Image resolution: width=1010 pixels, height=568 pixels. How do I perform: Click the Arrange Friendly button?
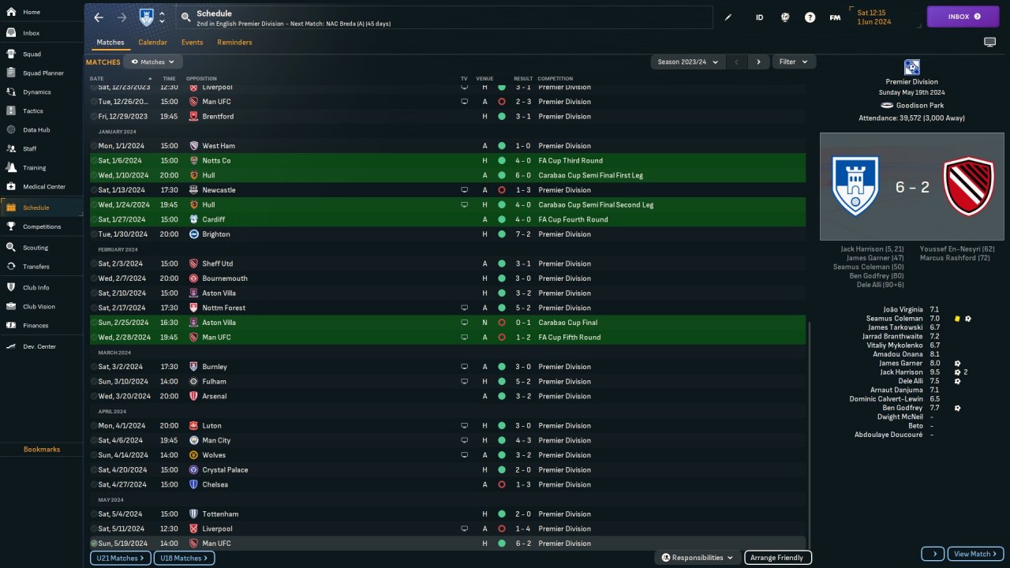pyautogui.click(x=777, y=558)
